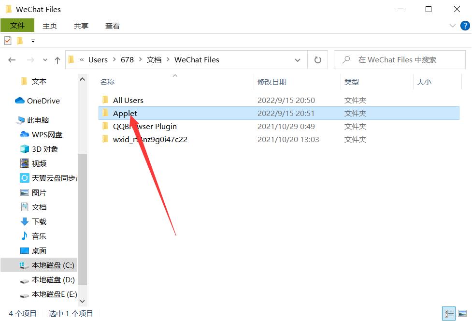This screenshot has height=321, width=472.
Task: Select the All Users folder icon
Action: [x=105, y=100]
